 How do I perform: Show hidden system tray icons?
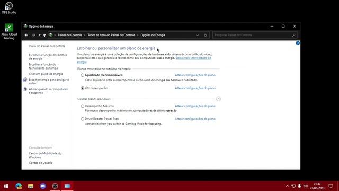[x=288, y=186]
